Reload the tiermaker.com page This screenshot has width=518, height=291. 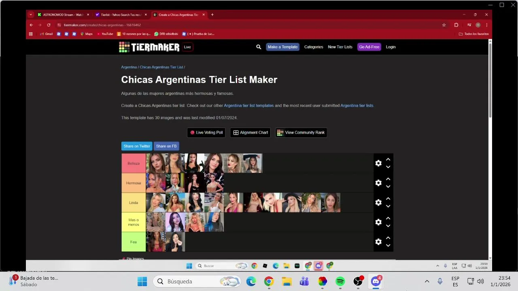click(49, 25)
